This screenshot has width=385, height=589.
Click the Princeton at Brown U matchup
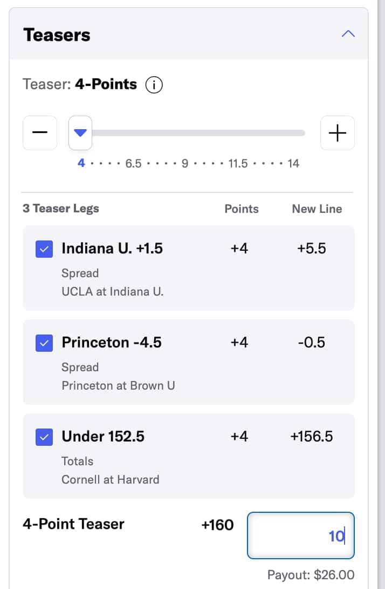[118, 386]
